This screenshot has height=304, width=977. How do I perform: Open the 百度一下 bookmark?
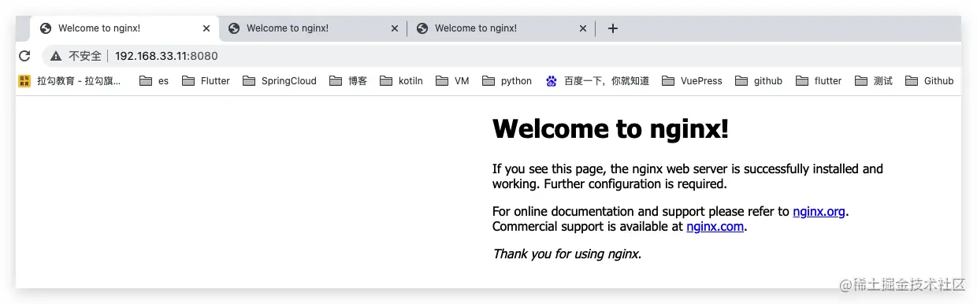[597, 80]
